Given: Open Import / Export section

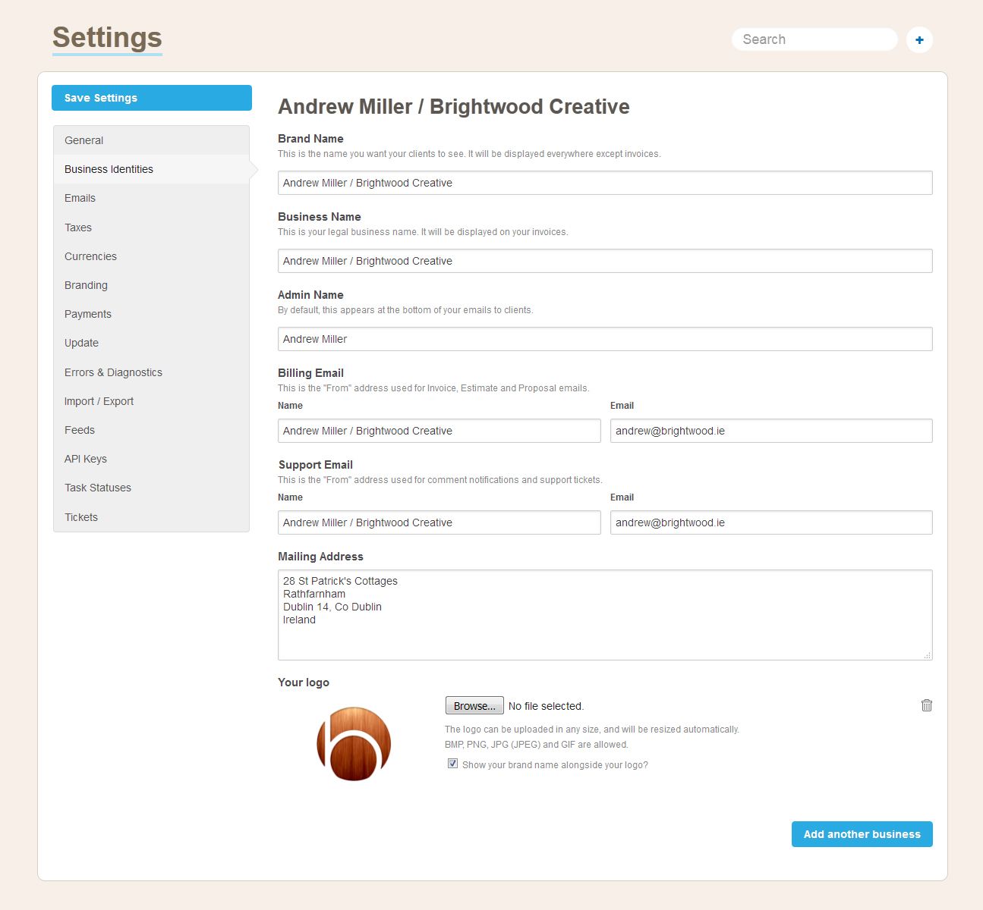Looking at the screenshot, I should pos(151,401).
